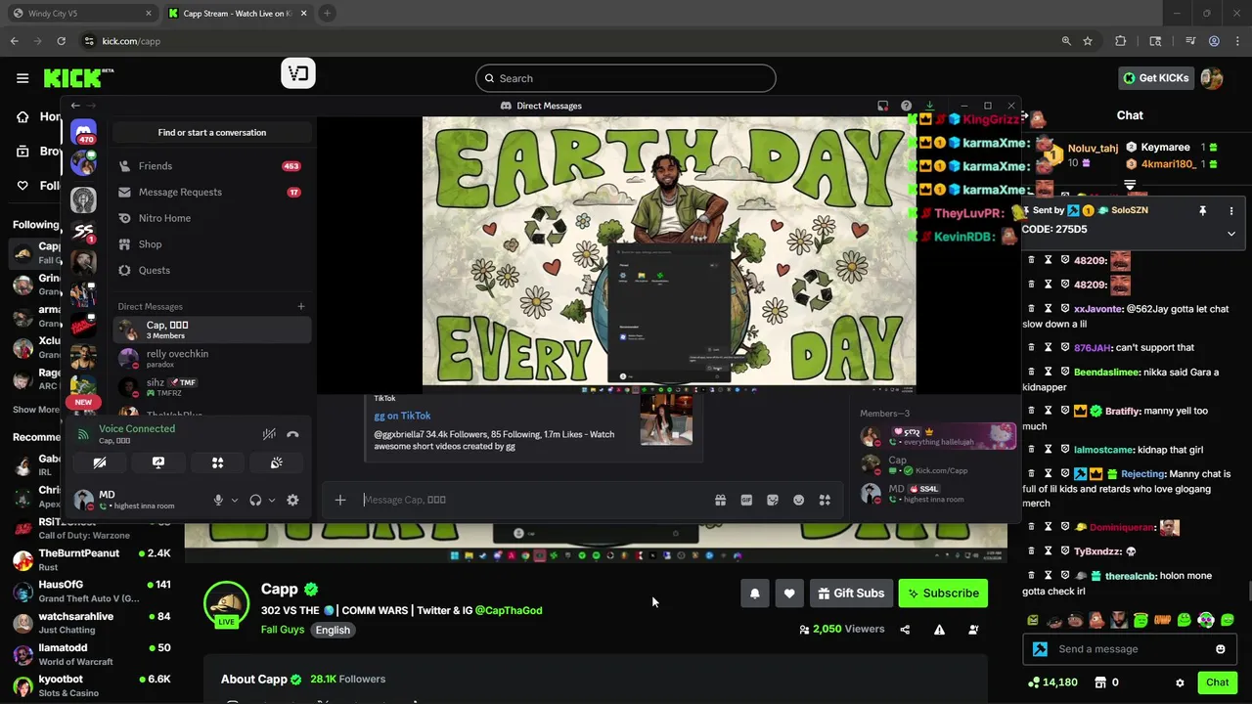The image size is (1252, 704).
Task: Open the Discord emoji picker
Action: coord(799,500)
